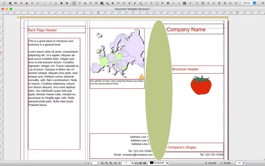This screenshot has height=166, width=265.
Task: Choose the Edit Contents of Frame tool
Action: pyautogui.click(x=157, y=3)
